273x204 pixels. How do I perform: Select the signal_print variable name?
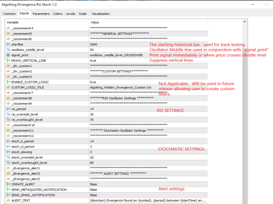click(20, 55)
